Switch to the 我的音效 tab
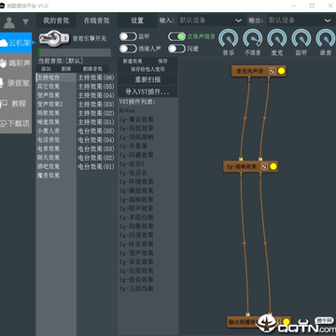This screenshot has width=336, height=336. point(56,21)
